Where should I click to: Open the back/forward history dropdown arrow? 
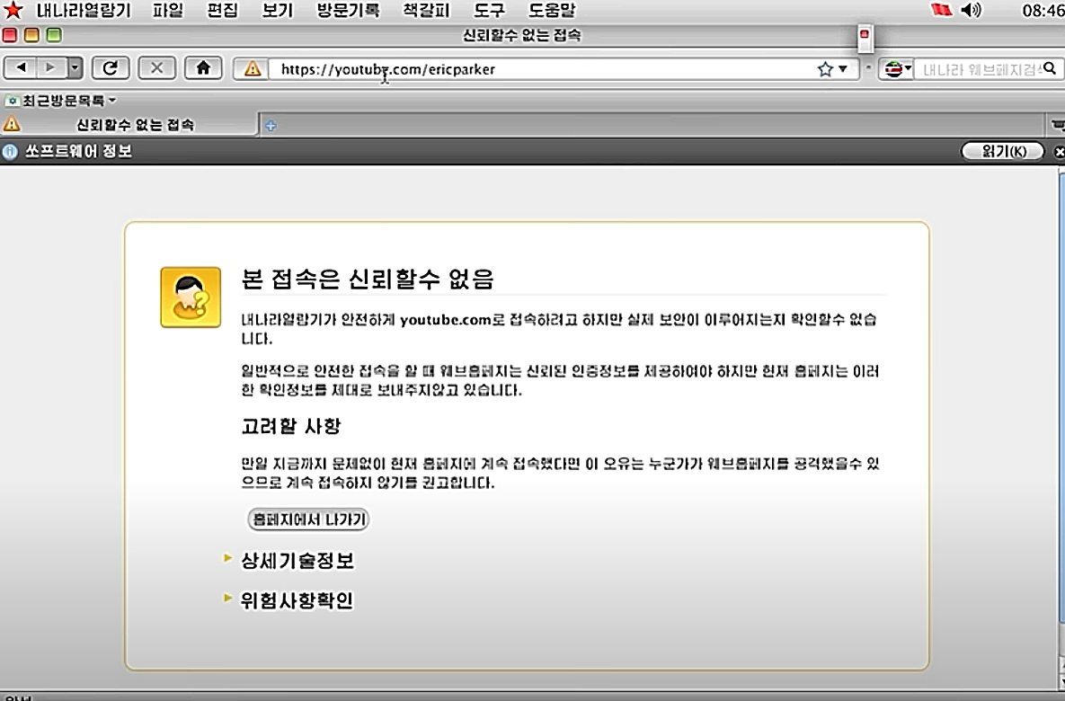(x=75, y=68)
